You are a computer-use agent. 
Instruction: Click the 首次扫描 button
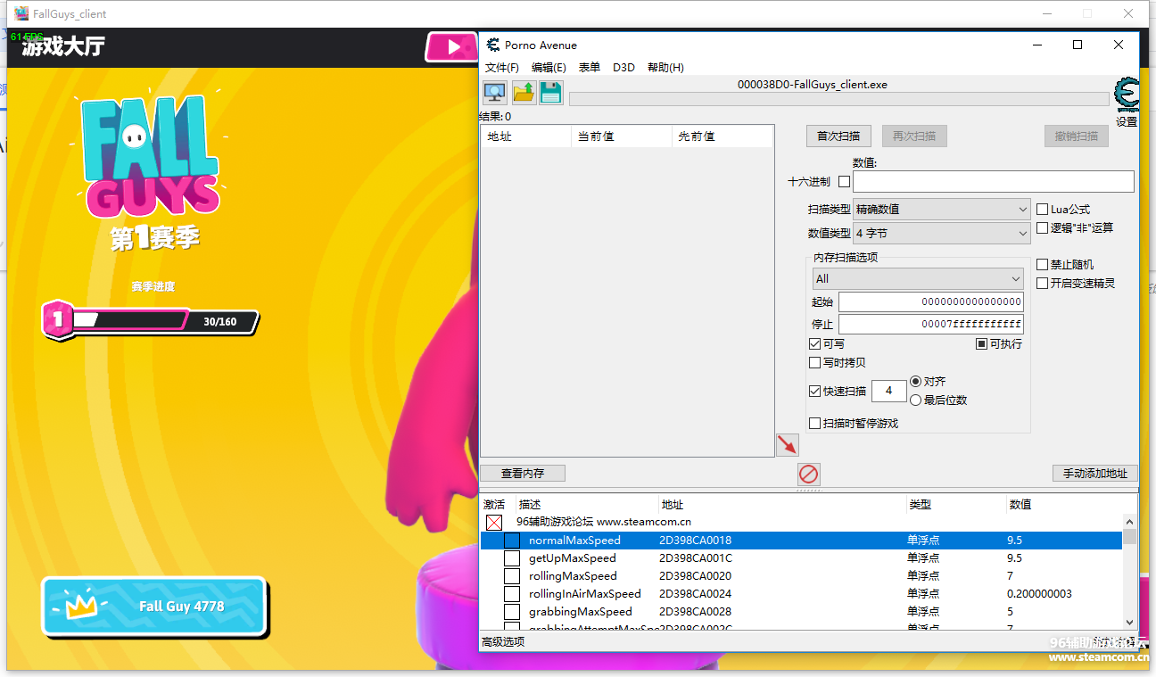pos(838,136)
